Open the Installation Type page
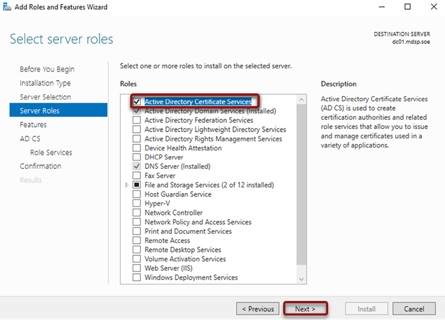This screenshot has height=320, width=445. tap(45, 83)
